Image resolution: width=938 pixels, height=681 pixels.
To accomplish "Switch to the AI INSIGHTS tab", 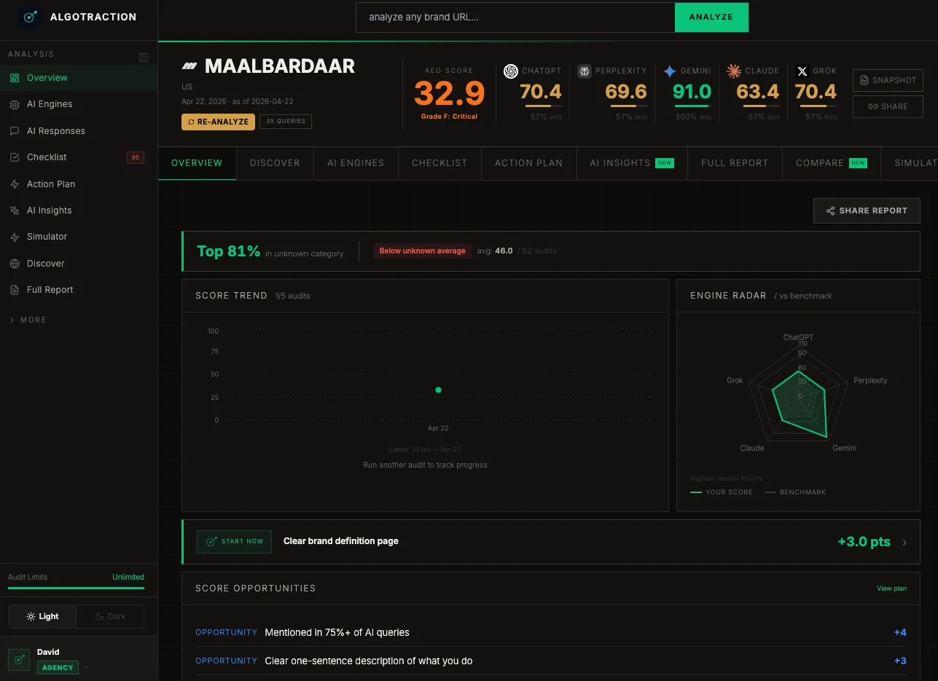I will click(x=632, y=163).
